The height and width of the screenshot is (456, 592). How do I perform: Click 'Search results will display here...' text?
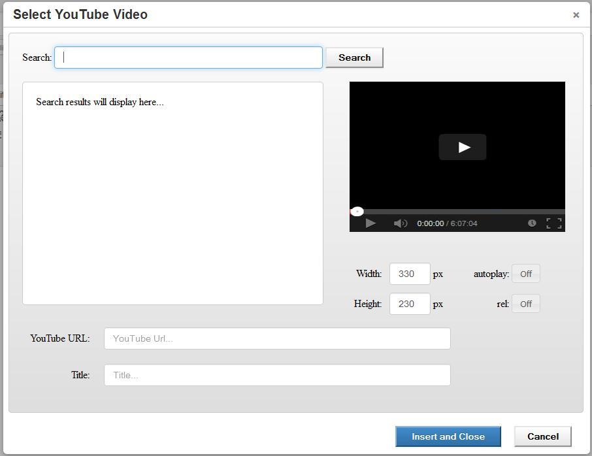(x=100, y=102)
